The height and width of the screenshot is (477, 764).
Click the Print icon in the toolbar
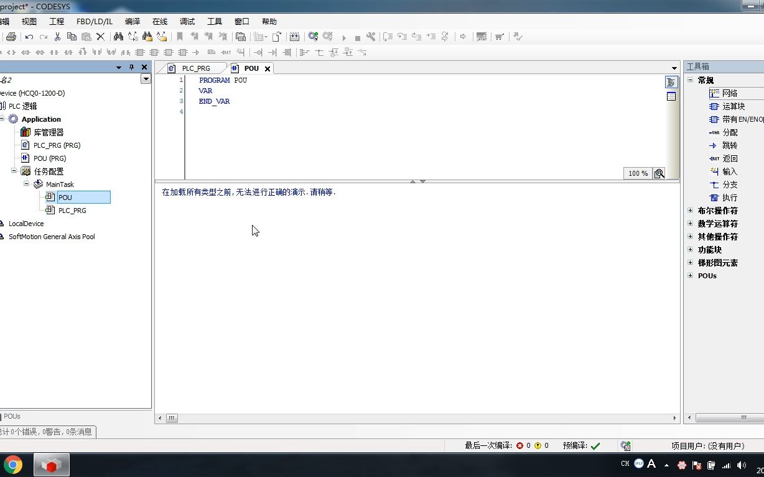[x=11, y=36]
